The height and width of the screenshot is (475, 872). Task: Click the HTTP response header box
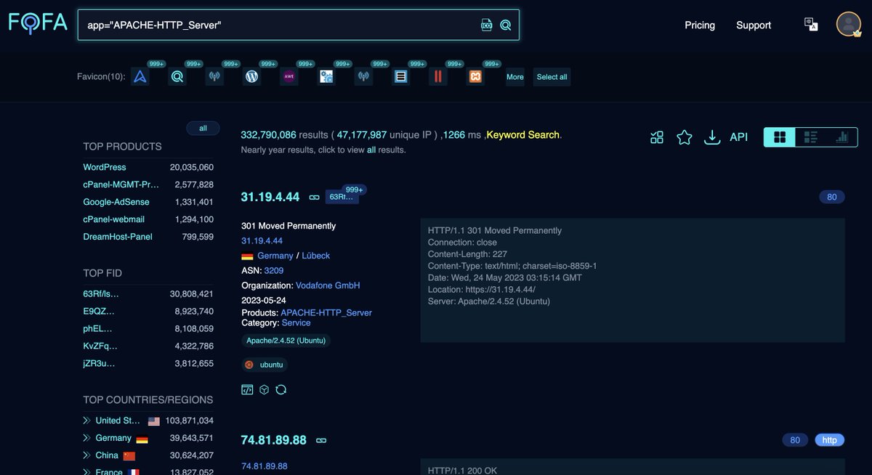click(633, 280)
